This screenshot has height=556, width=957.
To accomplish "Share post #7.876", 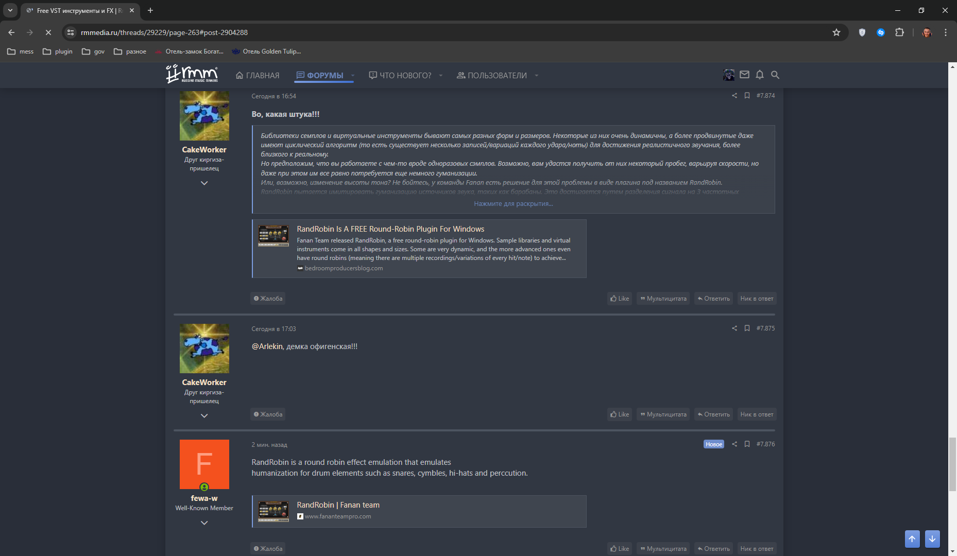I will (x=734, y=444).
